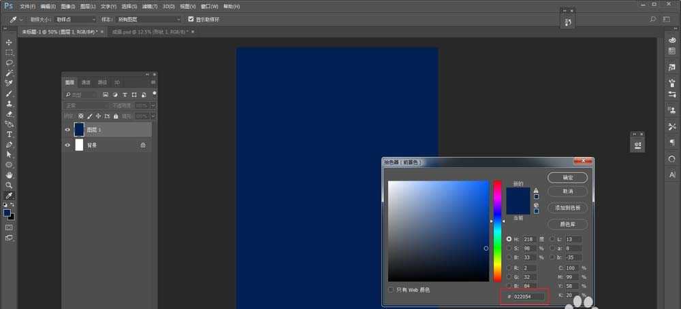Select the Hand tool
The image size is (681, 309).
(x=9, y=175)
